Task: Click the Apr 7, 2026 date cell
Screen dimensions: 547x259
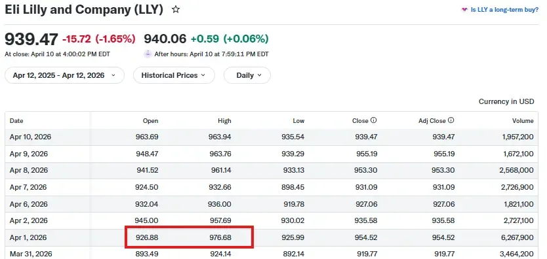Action: point(28,188)
